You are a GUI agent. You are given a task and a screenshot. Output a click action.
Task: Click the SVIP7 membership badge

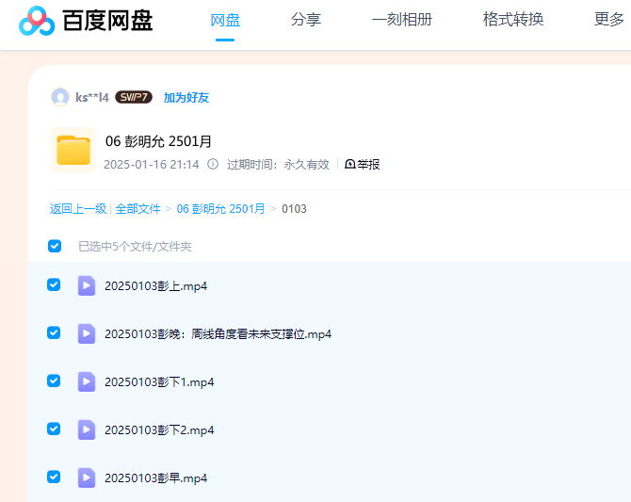click(x=134, y=97)
